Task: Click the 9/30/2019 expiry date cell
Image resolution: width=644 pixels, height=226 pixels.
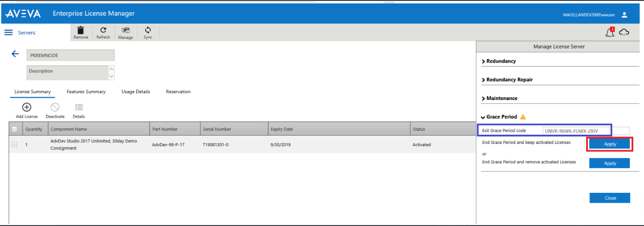Action: click(x=281, y=145)
